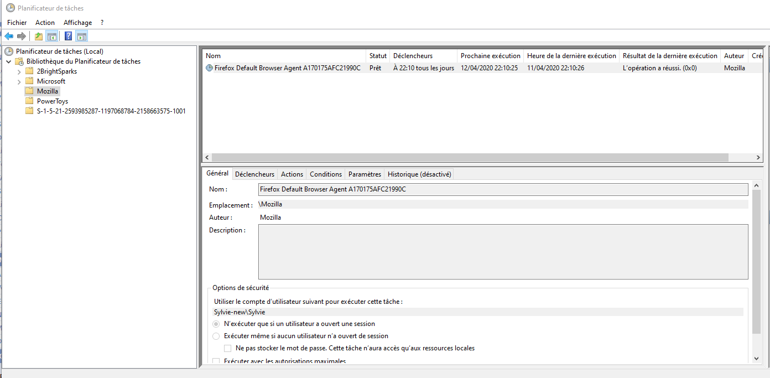
Task: Click the Mozilla folder icon
Action: pyautogui.click(x=29, y=91)
